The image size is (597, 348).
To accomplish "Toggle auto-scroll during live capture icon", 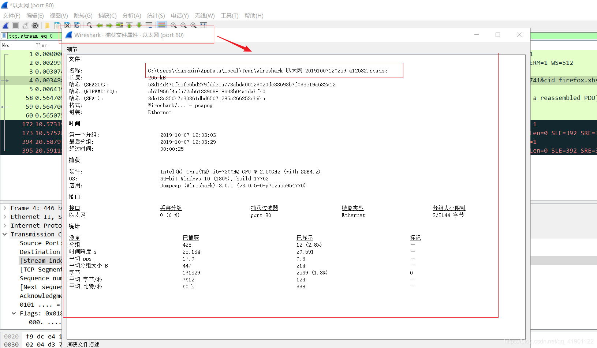I will pyautogui.click(x=149, y=25).
